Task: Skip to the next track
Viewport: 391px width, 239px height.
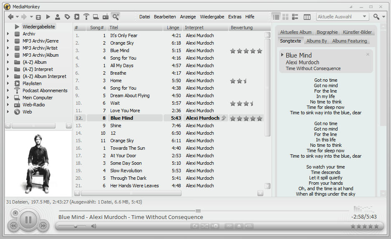Action: click(43, 226)
